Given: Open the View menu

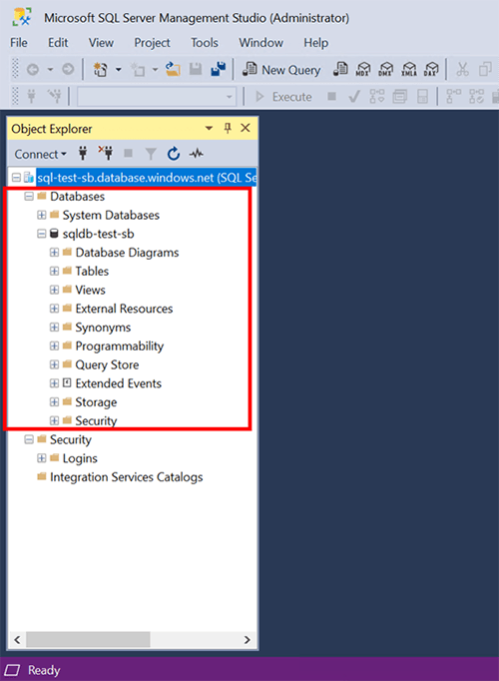Looking at the screenshot, I should pos(101,43).
